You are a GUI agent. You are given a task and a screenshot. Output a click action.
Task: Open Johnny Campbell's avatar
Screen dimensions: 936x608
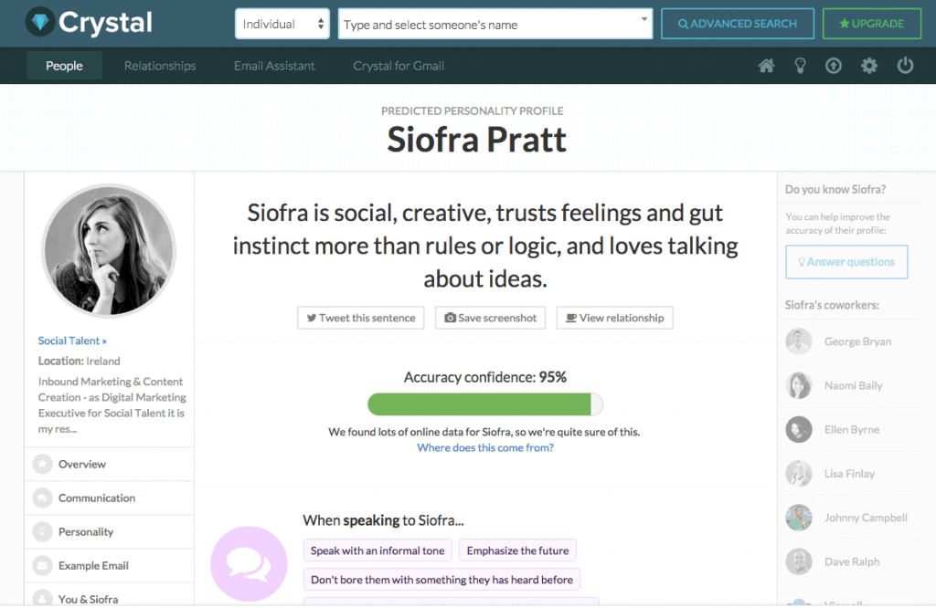pyautogui.click(x=799, y=518)
